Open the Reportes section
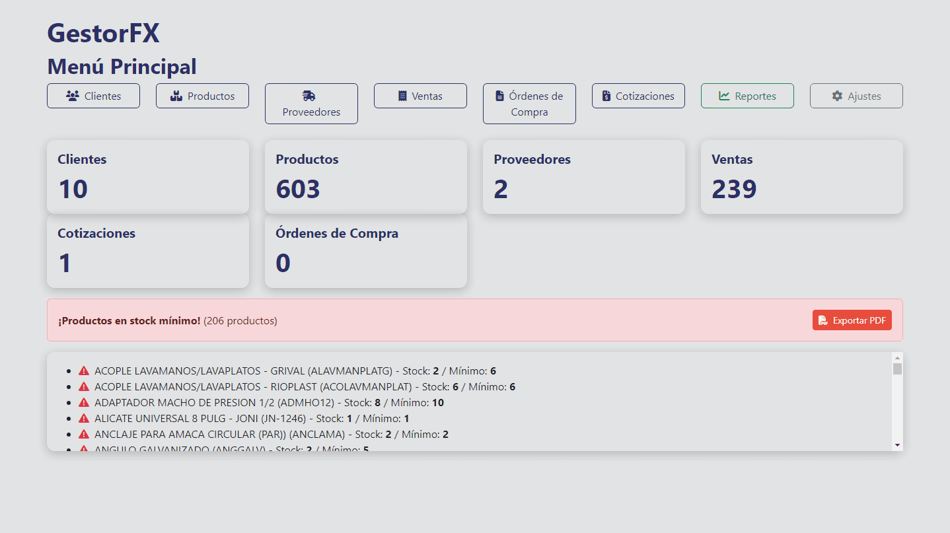The width and height of the screenshot is (950, 533). [x=747, y=96]
